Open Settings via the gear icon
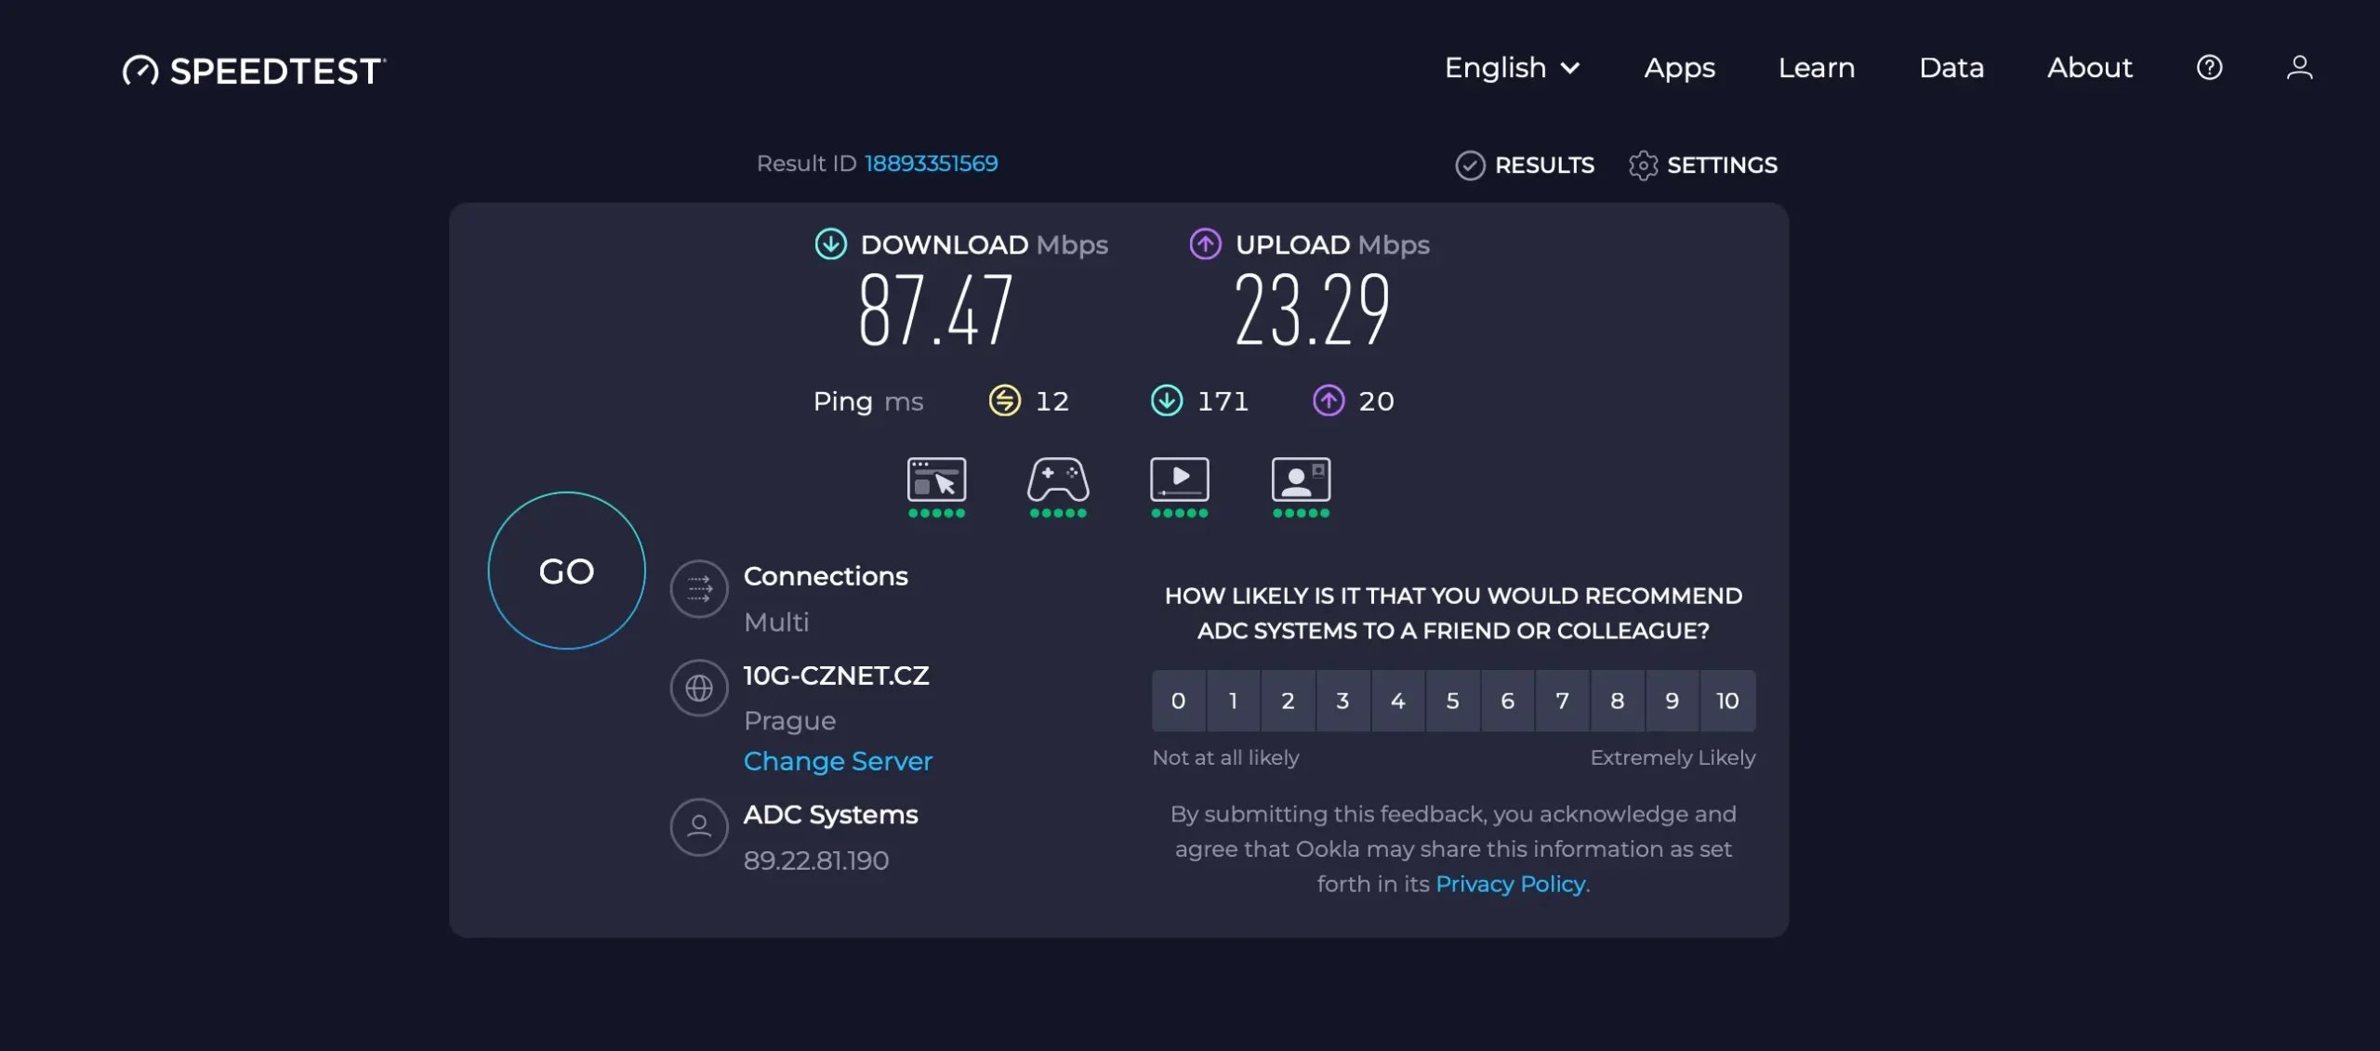This screenshot has height=1051, width=2380. coord(1644,164)
